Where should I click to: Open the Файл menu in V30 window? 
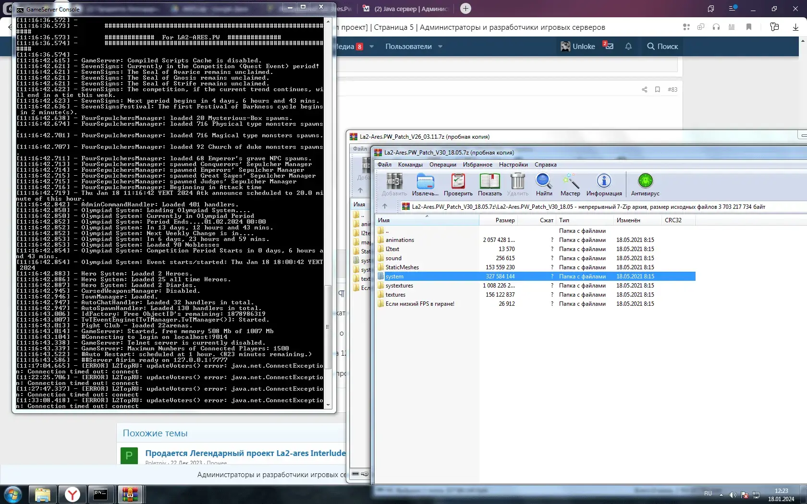pos(384,165)
